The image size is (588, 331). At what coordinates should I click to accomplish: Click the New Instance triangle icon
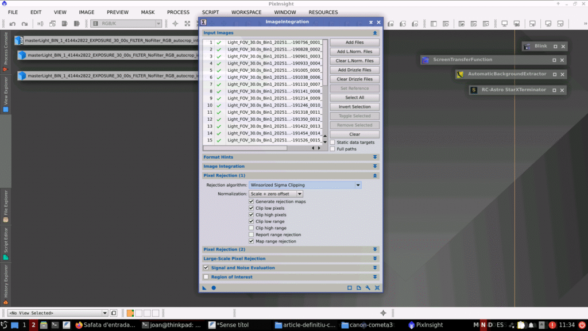pyautogui.click(x=204, y=288)
